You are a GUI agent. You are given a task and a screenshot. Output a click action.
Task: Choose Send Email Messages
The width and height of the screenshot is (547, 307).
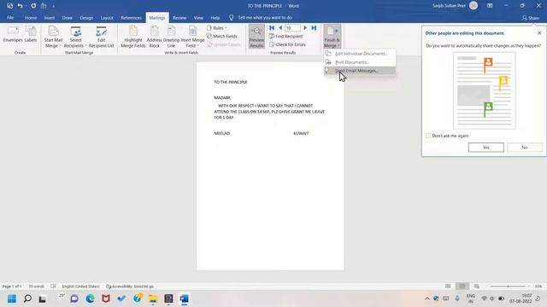click(x=360, y=71)
